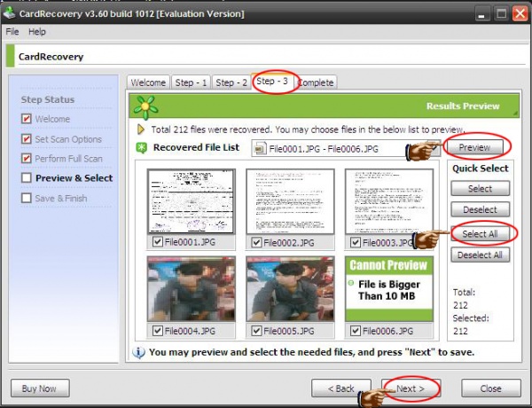Screen dimensions: 532x408
Task: Select the Step - 3 tab
Action: (x=272, y=82)
